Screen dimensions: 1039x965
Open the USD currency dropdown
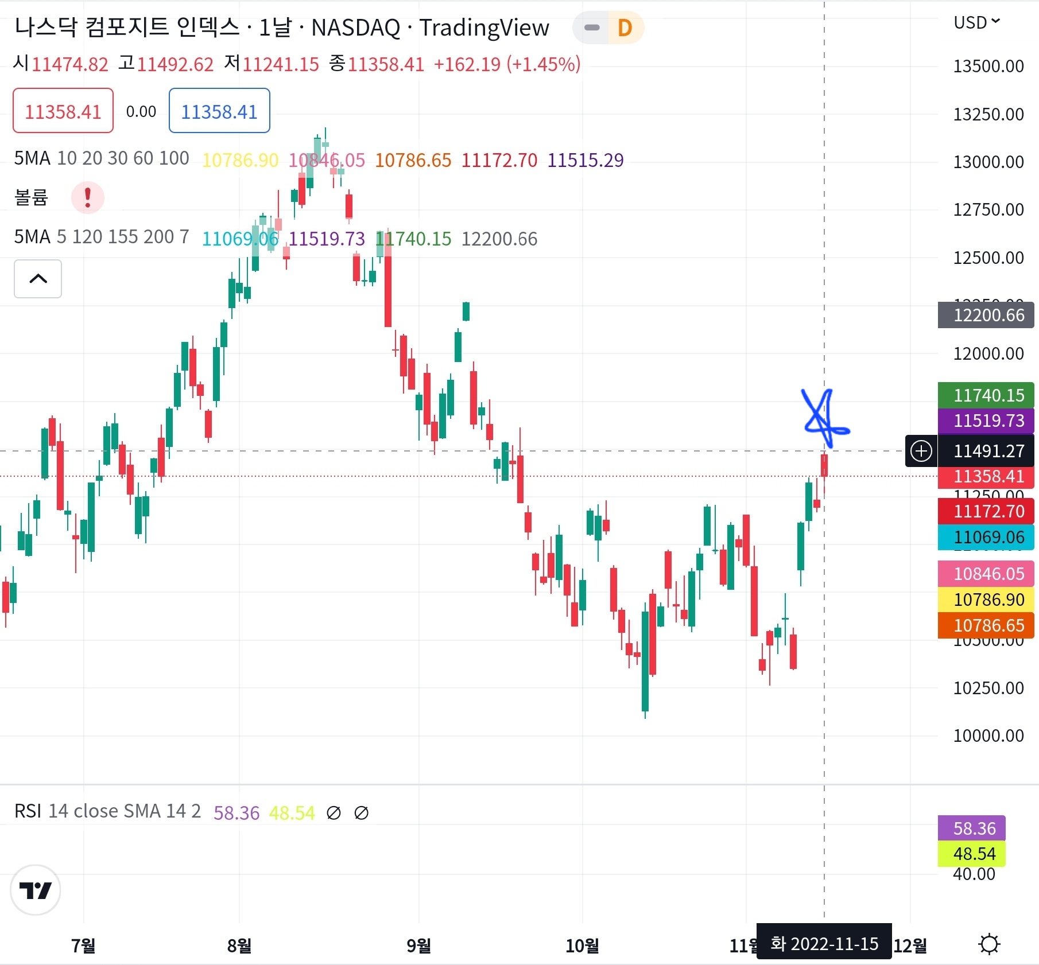977,22
